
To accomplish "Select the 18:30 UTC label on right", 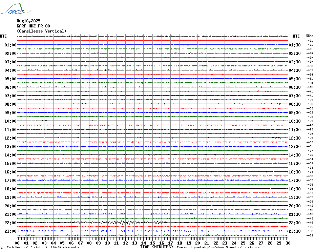I will tap(295, 189).
